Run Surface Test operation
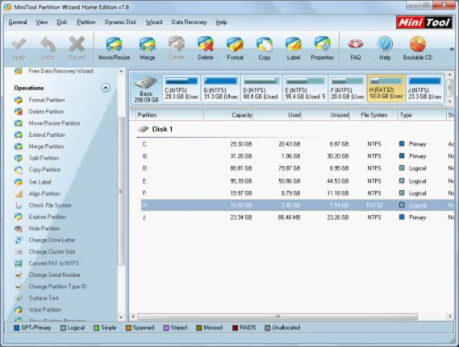This screenshot has width=459, height=347. [44, 298]
